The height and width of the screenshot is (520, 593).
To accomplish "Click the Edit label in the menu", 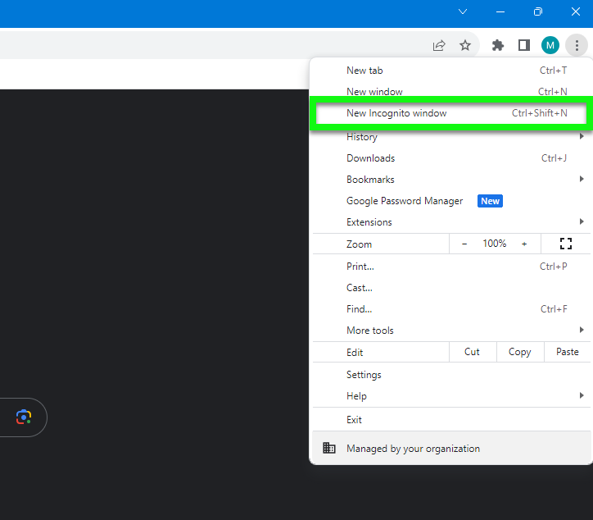I will click(355, 353).
